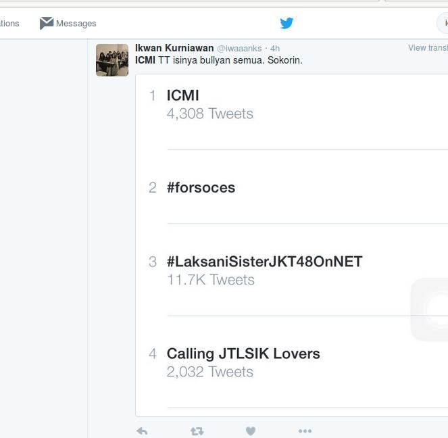Select #LaksaniSisterJKT48OnNET in the trends list
This screenshot has height=438, width=448.
pos(264,262)
